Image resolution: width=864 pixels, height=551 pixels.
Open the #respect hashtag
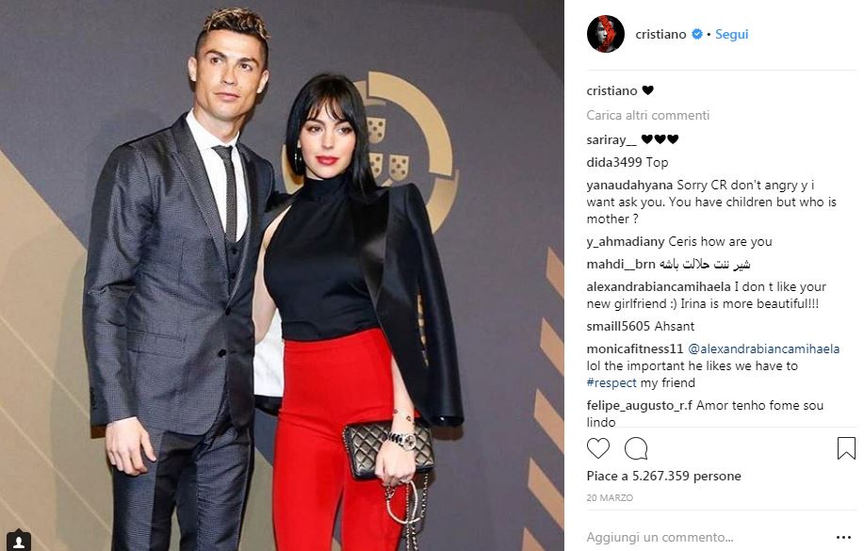[611, 383]
